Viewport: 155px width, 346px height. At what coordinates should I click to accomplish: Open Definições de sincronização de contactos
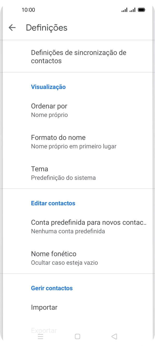[77, 56]
